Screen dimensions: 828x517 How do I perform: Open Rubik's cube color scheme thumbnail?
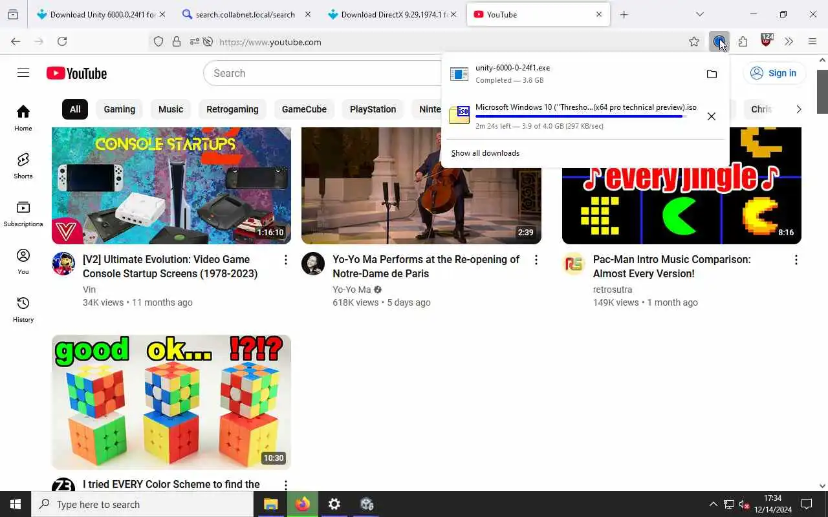click(171, 402)
